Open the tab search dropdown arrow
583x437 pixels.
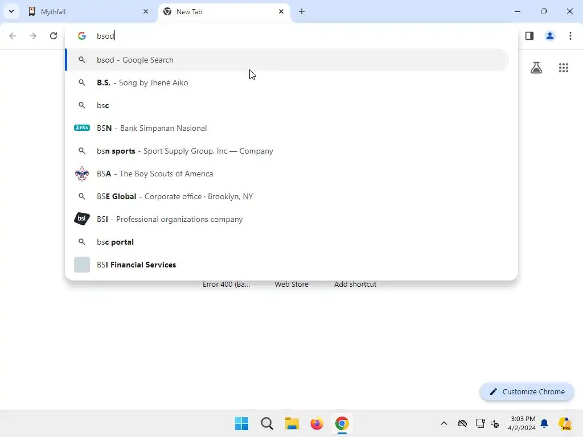(x=11, y=11)
